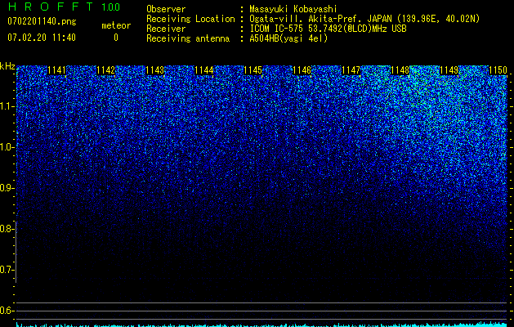Viewport: 514px width, 327px height.
Task: Click the cyan signal level graph at bottom
Action: (x=261, y=324)
